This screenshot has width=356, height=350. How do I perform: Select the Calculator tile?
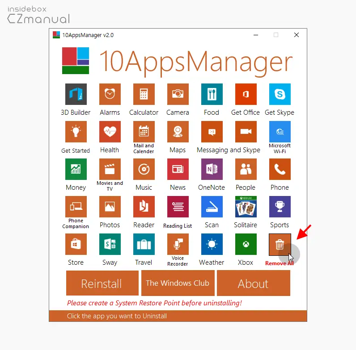[x=144, y=94]
